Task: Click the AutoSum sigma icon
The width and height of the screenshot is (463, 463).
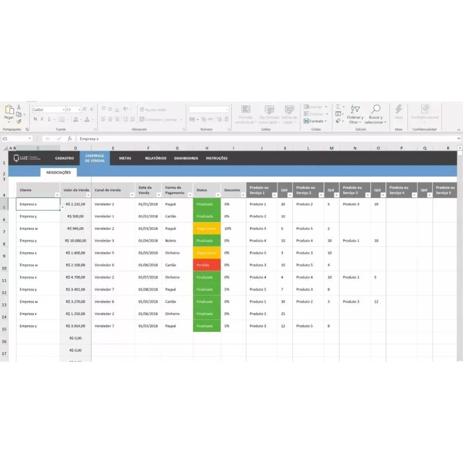Action: 338,107
